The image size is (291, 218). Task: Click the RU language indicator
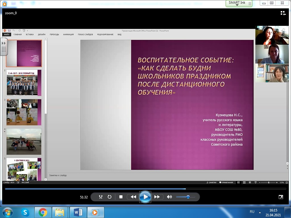coord(252,212)
